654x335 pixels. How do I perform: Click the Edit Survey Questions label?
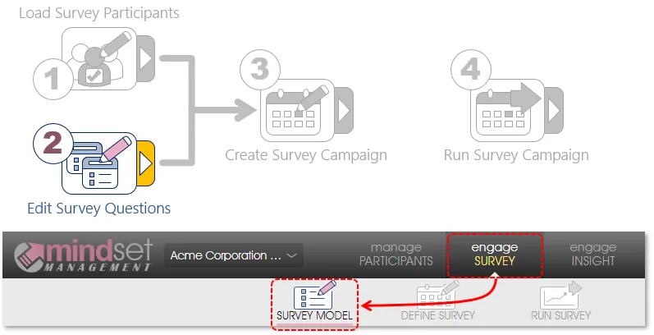coord(98,209)
